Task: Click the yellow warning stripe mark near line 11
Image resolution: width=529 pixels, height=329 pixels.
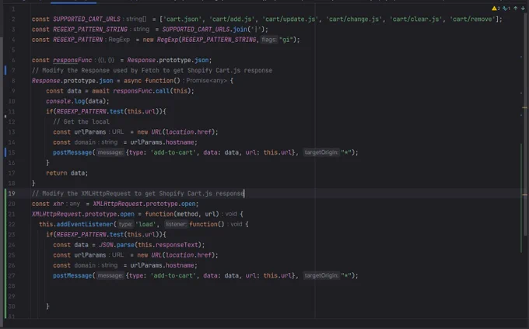Action: coord(524,107)
